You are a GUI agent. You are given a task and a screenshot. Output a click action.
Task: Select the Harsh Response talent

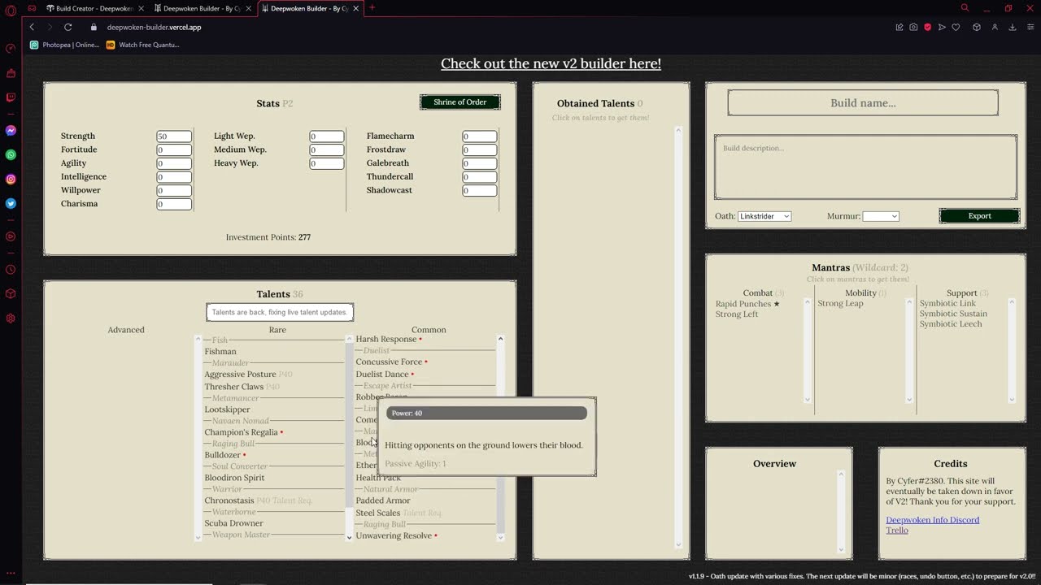(x=385, y=339)
